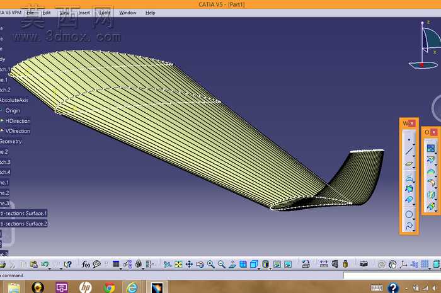Open the comment bubble knowledge tool

(97, 264)
